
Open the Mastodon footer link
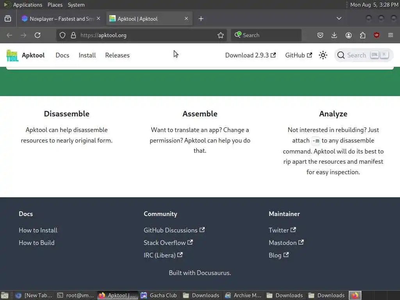click(286, 243)
